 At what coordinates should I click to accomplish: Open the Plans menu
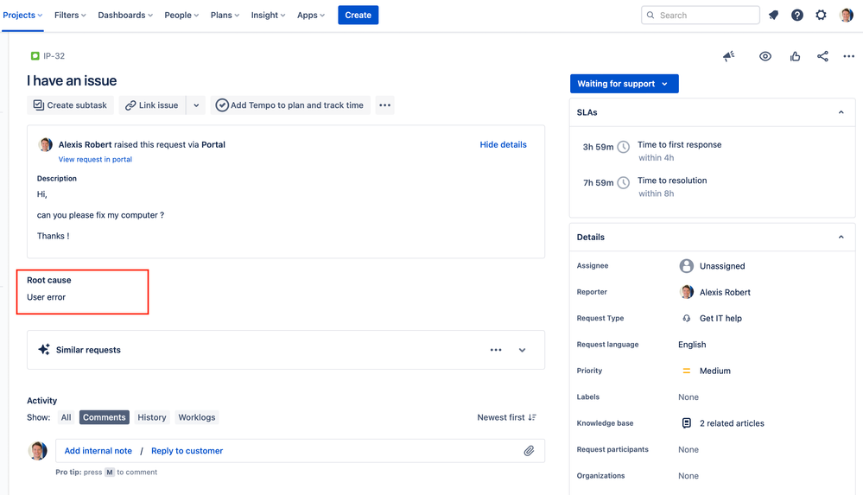(225, 16)
